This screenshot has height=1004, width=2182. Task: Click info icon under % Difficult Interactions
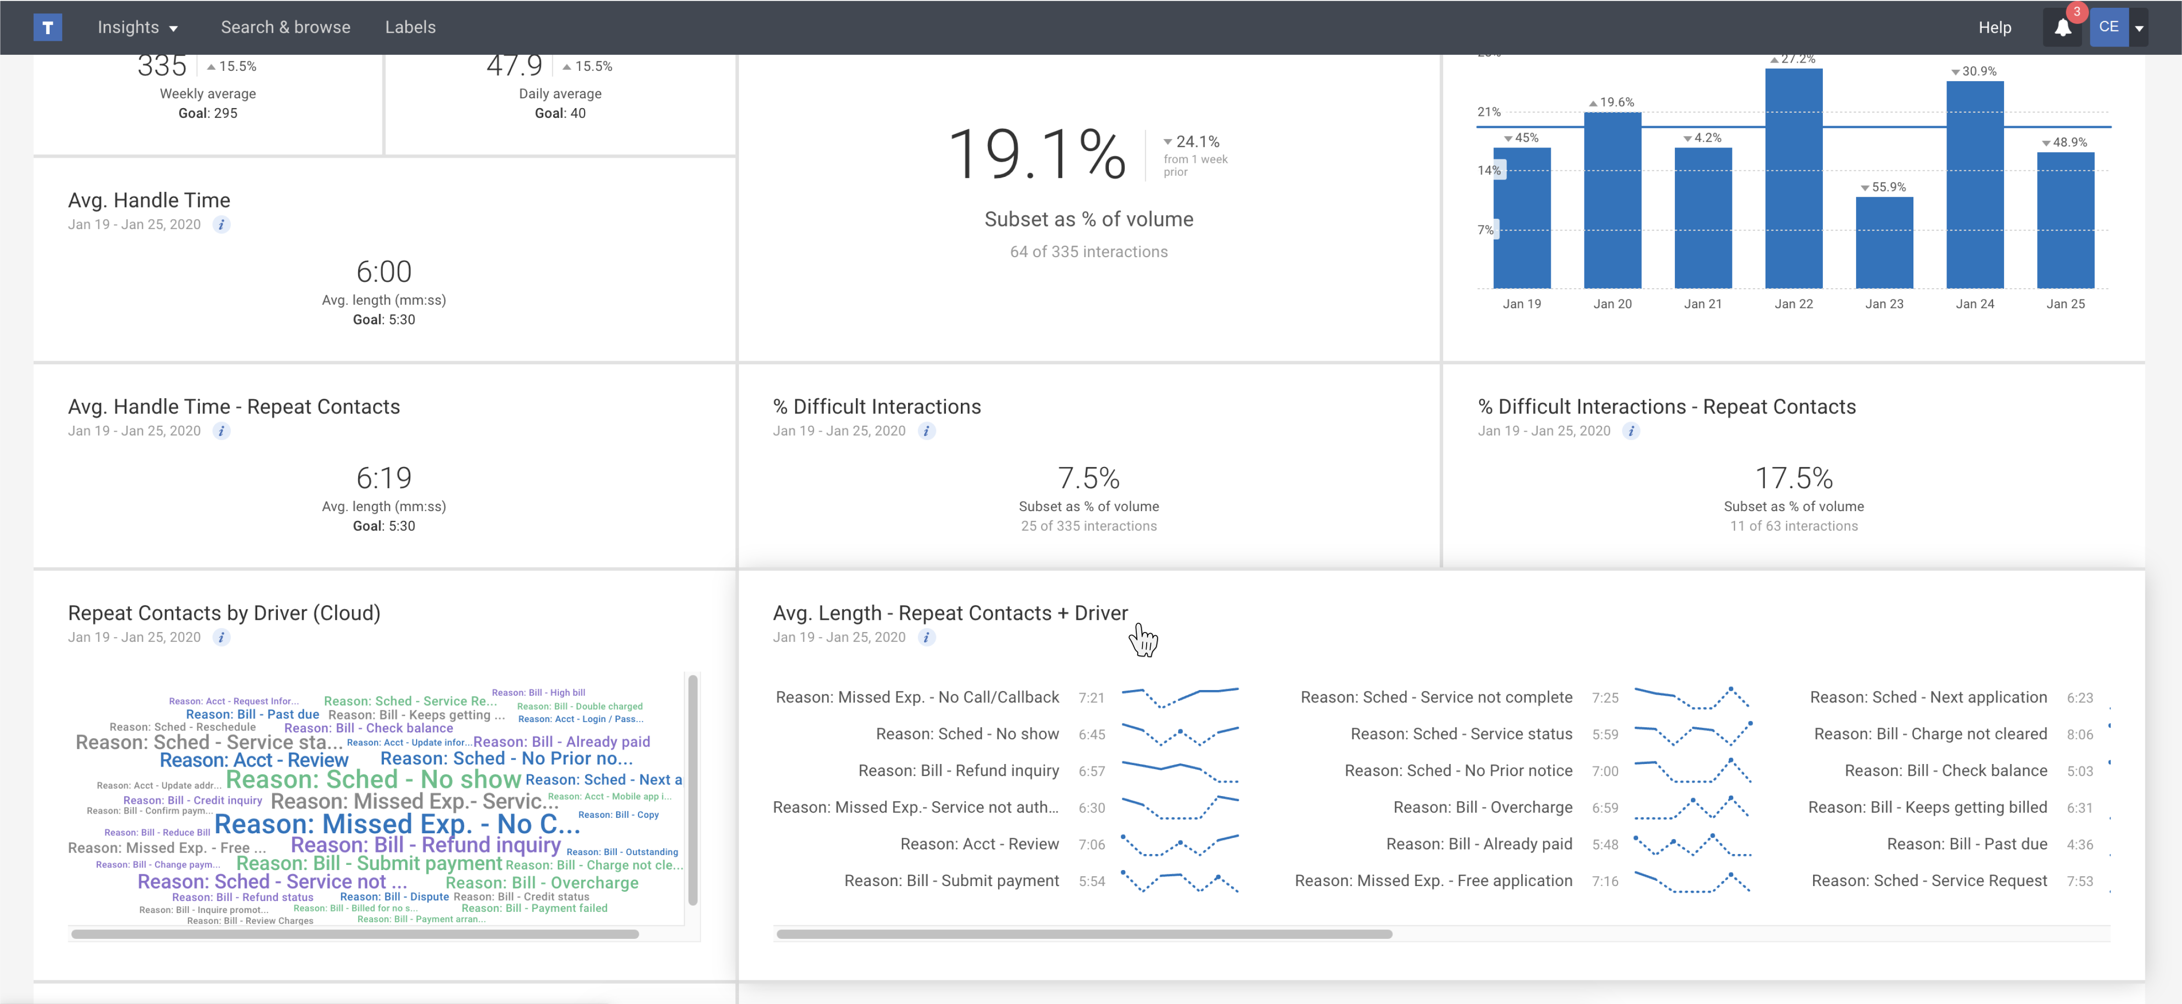(927, 431)
